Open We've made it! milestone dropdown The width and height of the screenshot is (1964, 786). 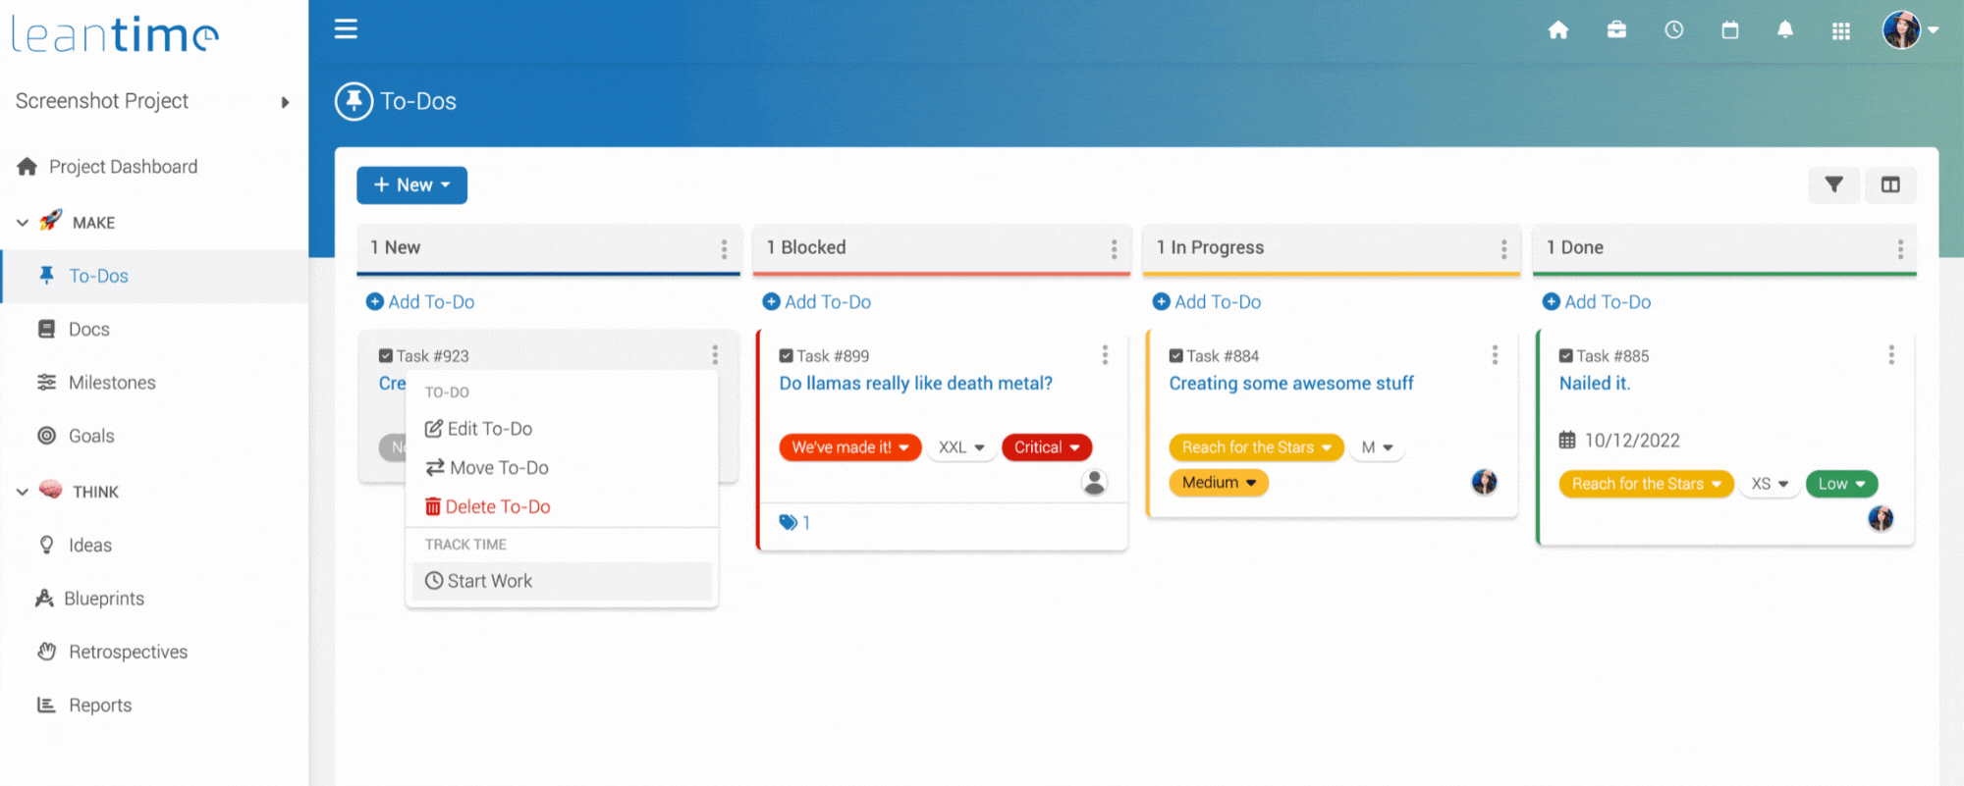850,446
